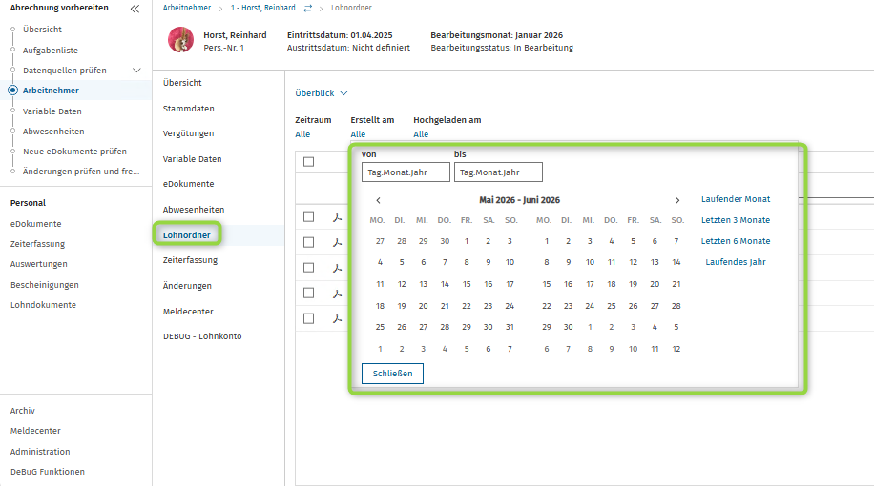Open Auswertungen under Personal
The width and height of the screenshot is (874, 486).
point(38,264)
